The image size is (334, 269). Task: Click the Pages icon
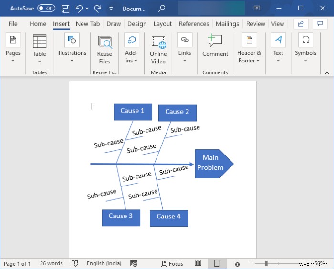pyautogui.click(x=13, y=40)
